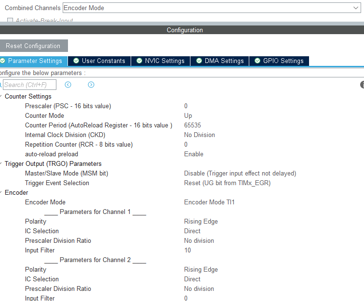Click the green check on NVIC Settings tab
Viewport: 364px width, 301px height.
coord(139,61)
